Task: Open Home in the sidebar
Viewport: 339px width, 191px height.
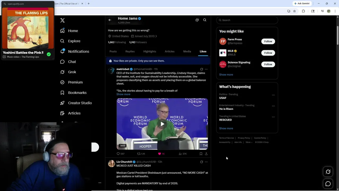Action: point(69,31)
